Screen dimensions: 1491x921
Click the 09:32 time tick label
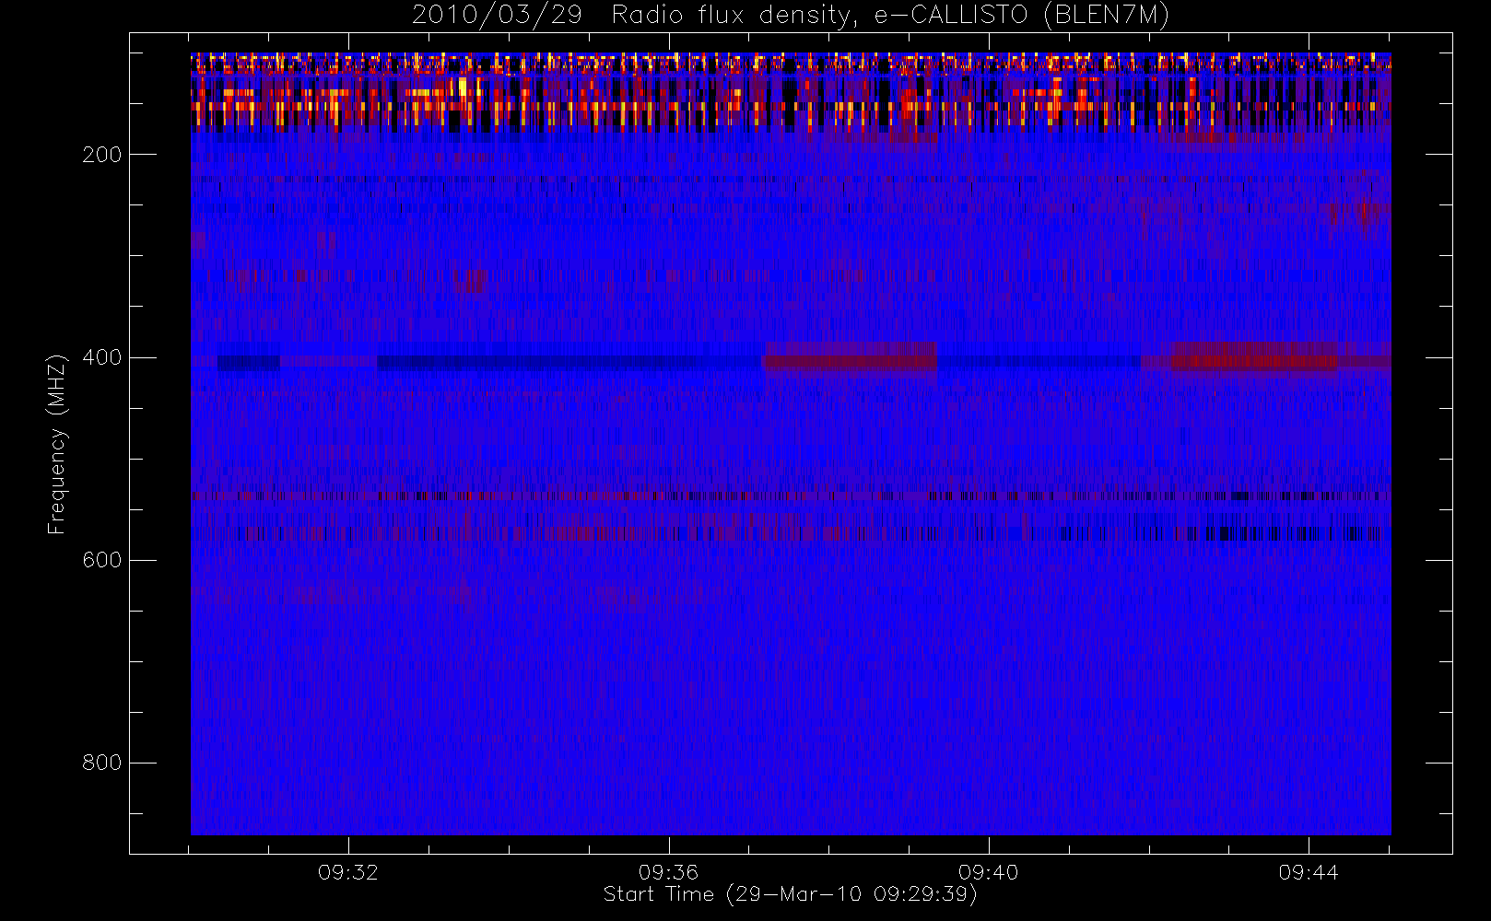click(x=348, y=872)
